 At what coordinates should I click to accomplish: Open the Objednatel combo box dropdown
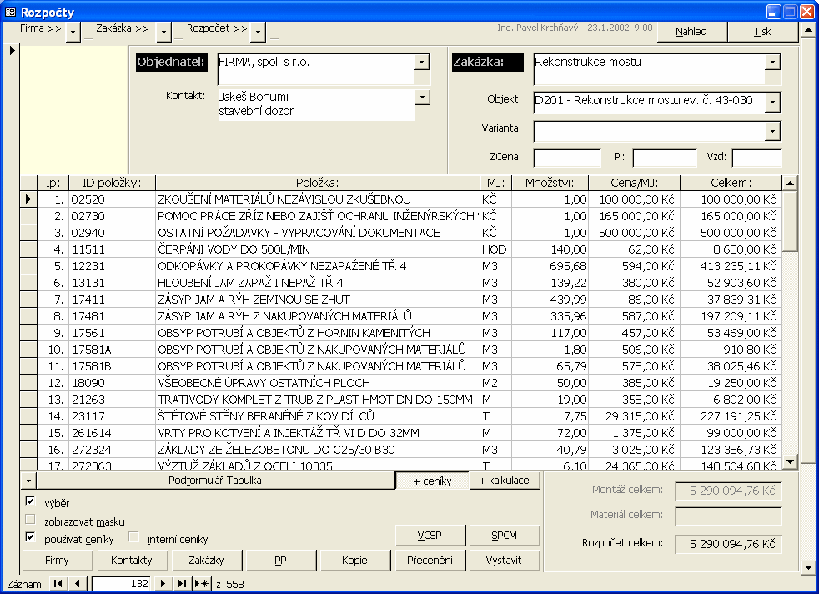tap(422, 62)
